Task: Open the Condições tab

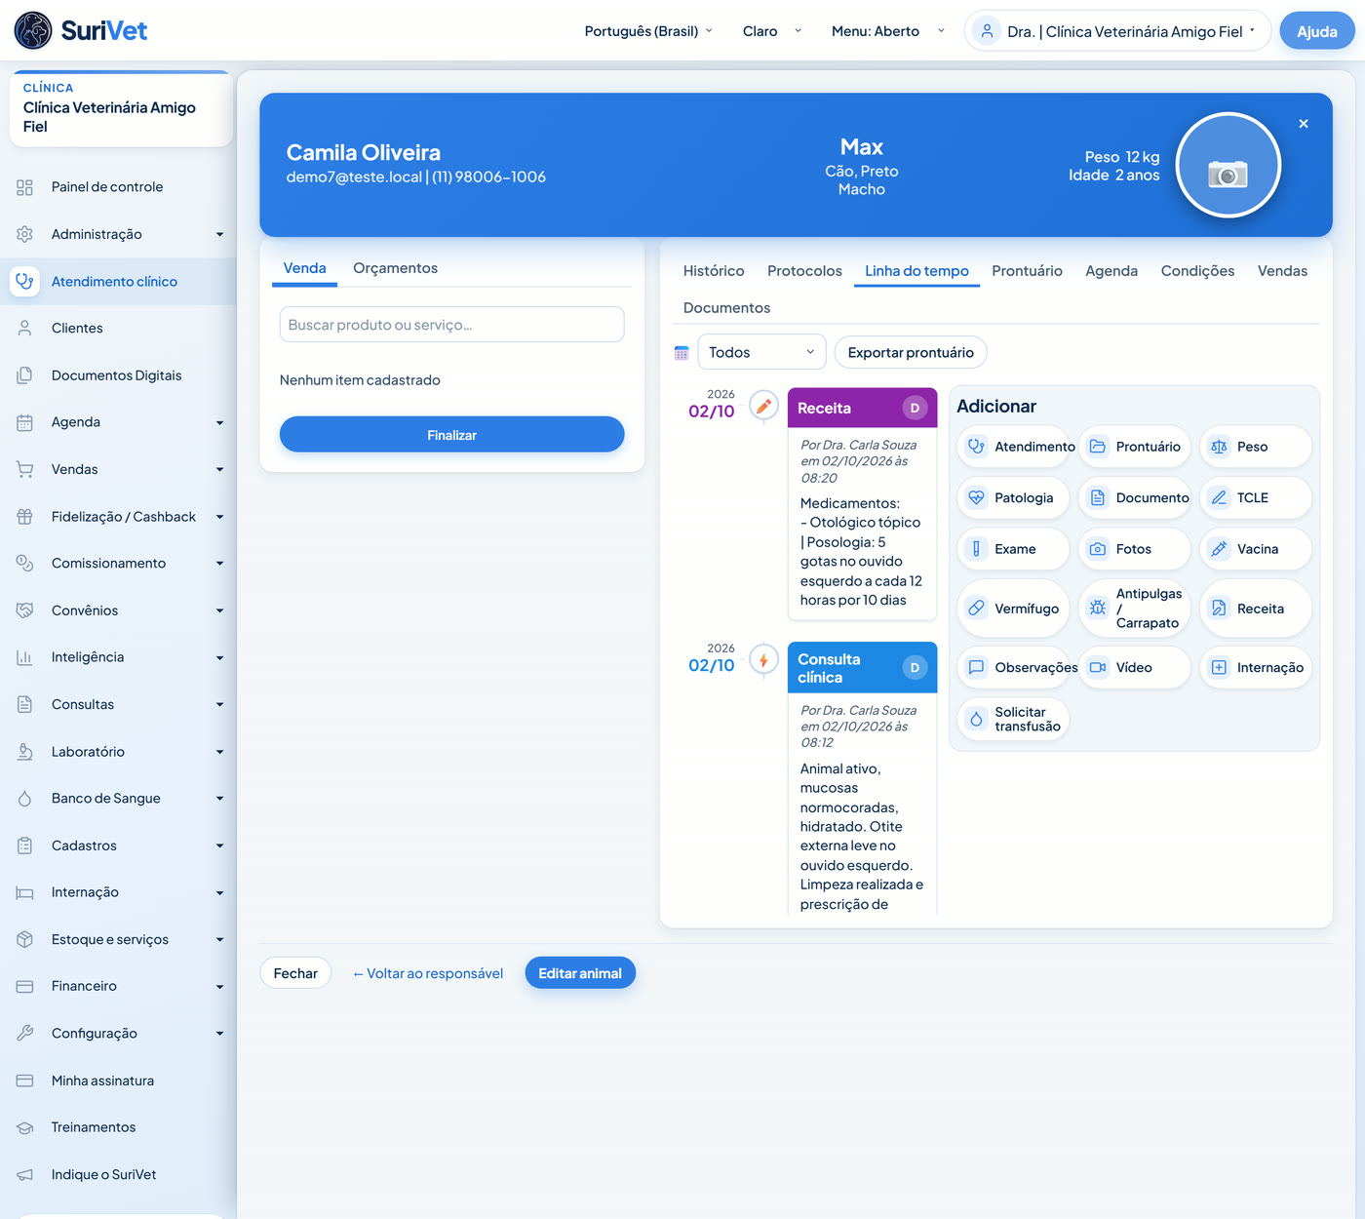Action: pos(1197,271)
